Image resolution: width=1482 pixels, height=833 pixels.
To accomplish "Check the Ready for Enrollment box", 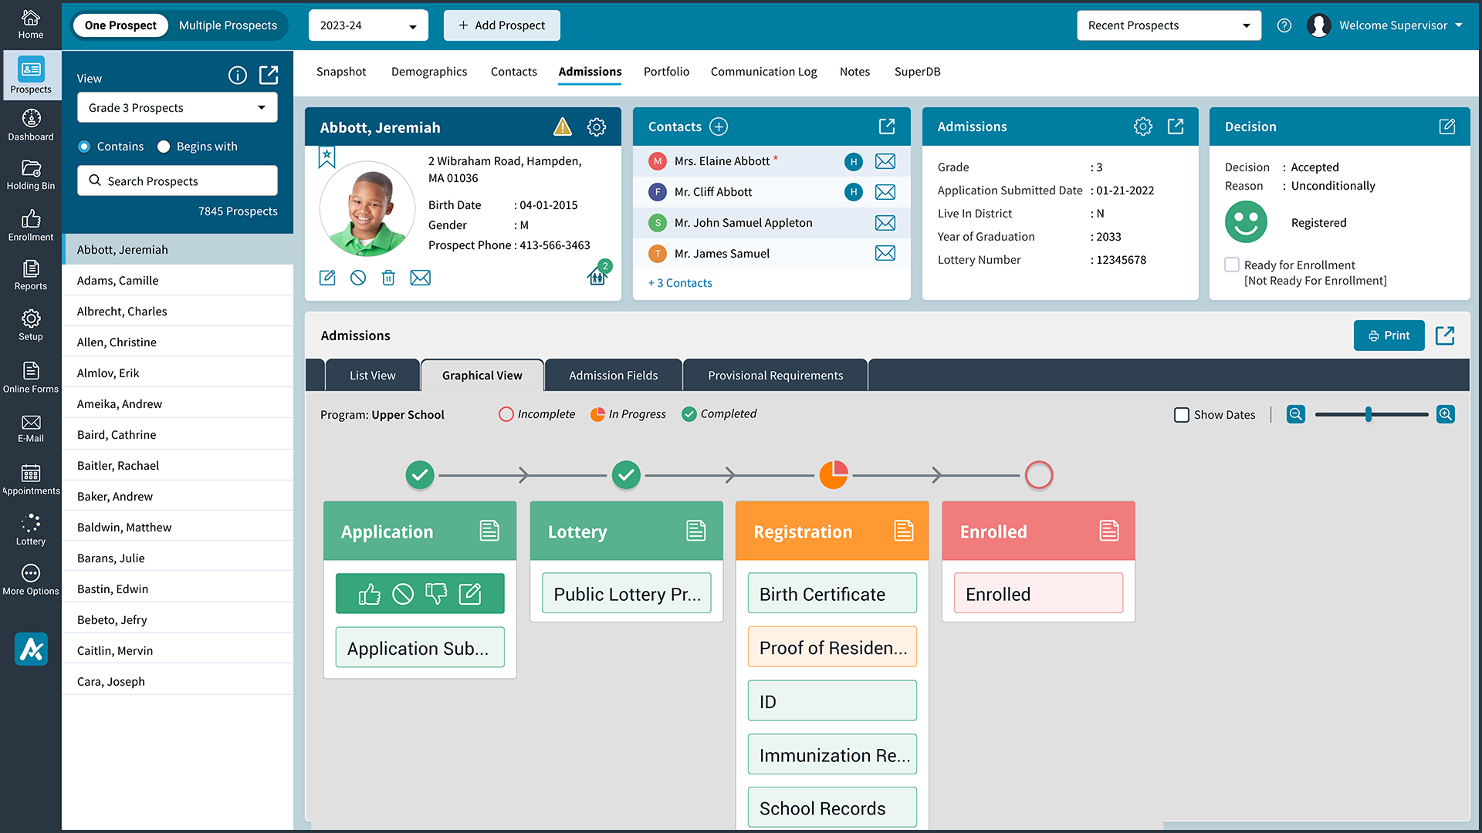I will 1232,265.
